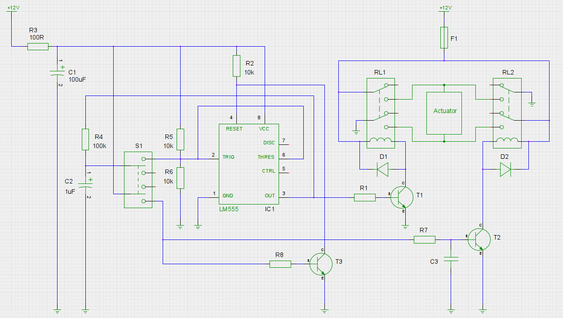Click the D1 designator label

click(x=383, y=157)
